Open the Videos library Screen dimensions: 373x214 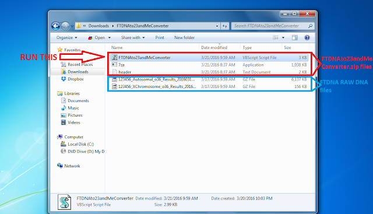click(x=74, y=122)
